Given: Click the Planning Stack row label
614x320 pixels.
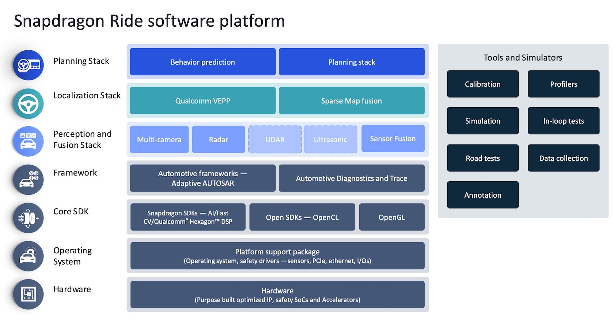Looking at the screenshot, I should 81,61.
